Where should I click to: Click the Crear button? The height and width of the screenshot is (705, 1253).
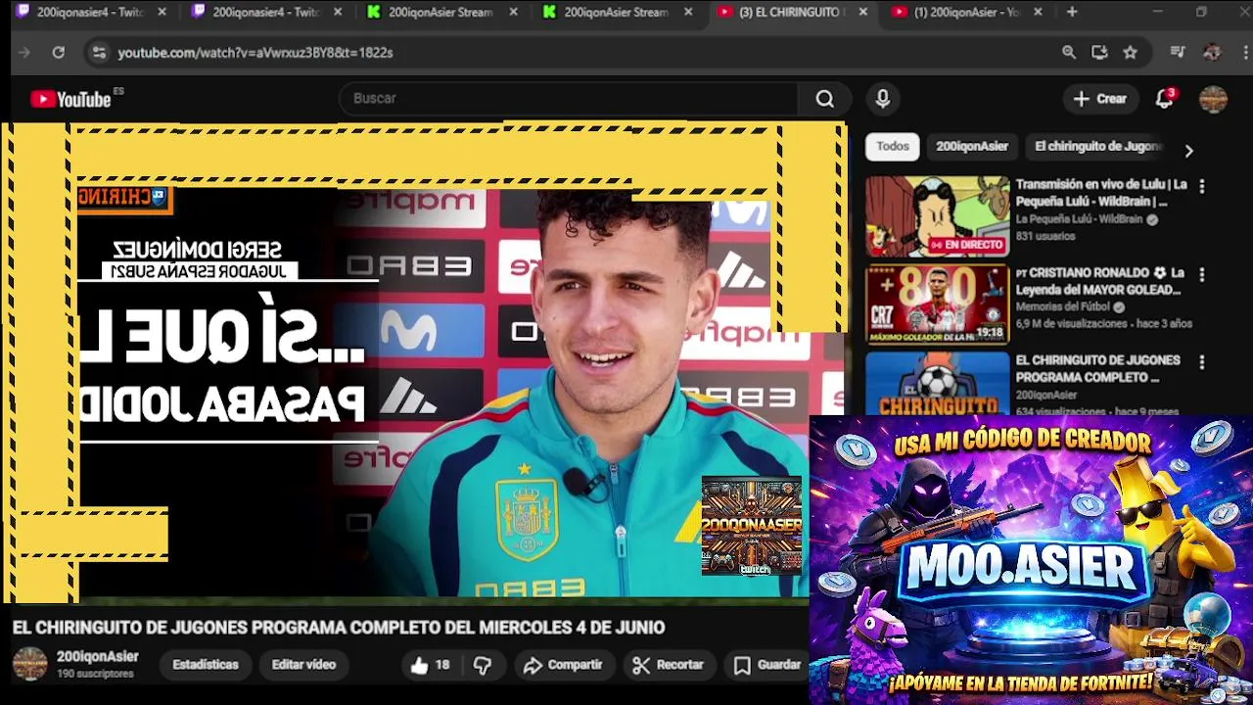pyautogui.click(x=1100, y=99)
